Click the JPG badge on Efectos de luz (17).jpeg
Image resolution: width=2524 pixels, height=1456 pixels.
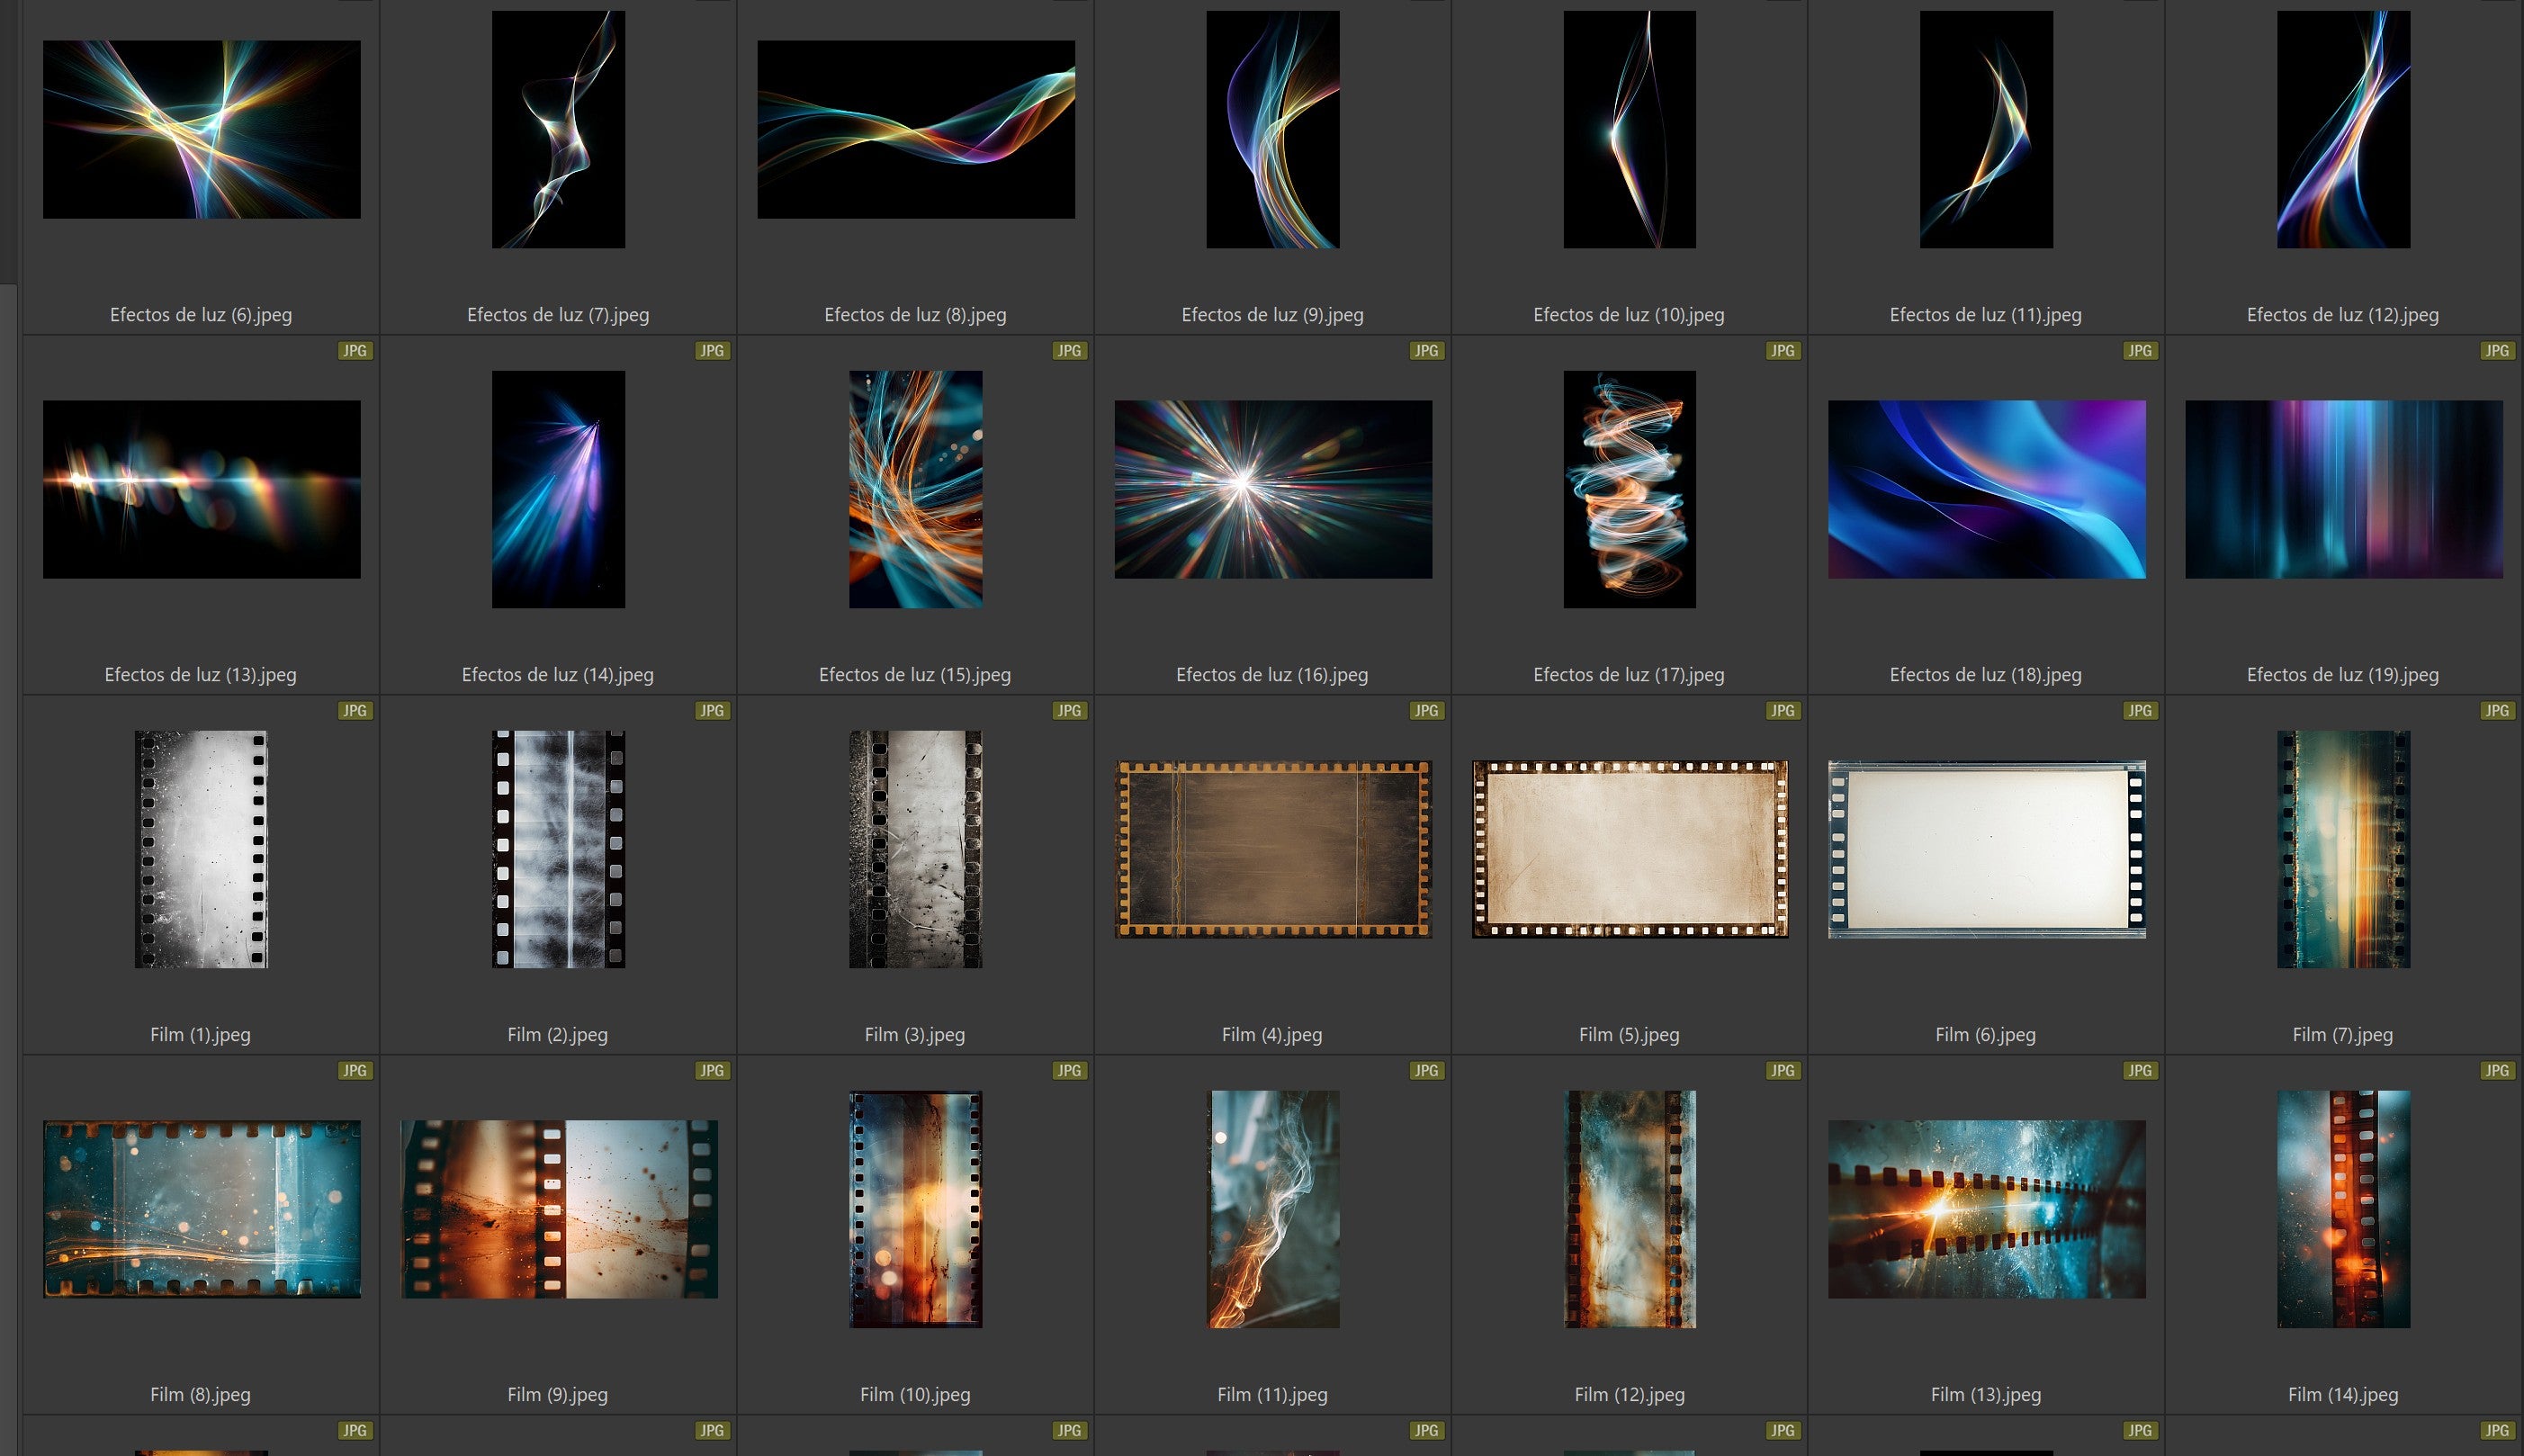point(1783,351)
